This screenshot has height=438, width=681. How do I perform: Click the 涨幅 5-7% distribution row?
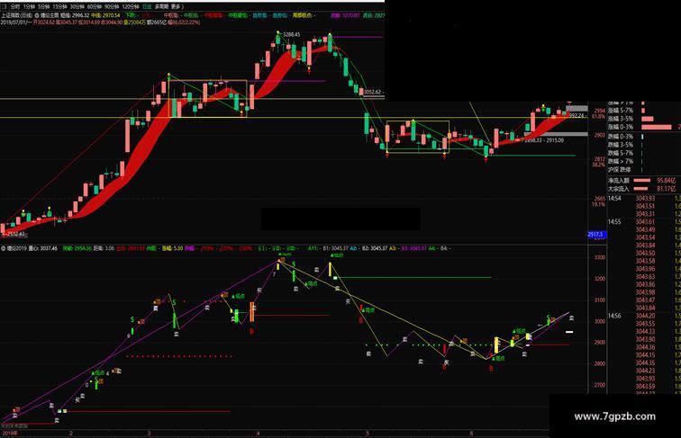click(644, 111)
